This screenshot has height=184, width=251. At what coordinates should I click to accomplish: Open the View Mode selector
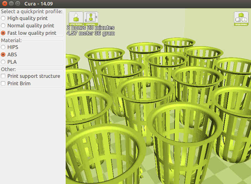[241, 18]
